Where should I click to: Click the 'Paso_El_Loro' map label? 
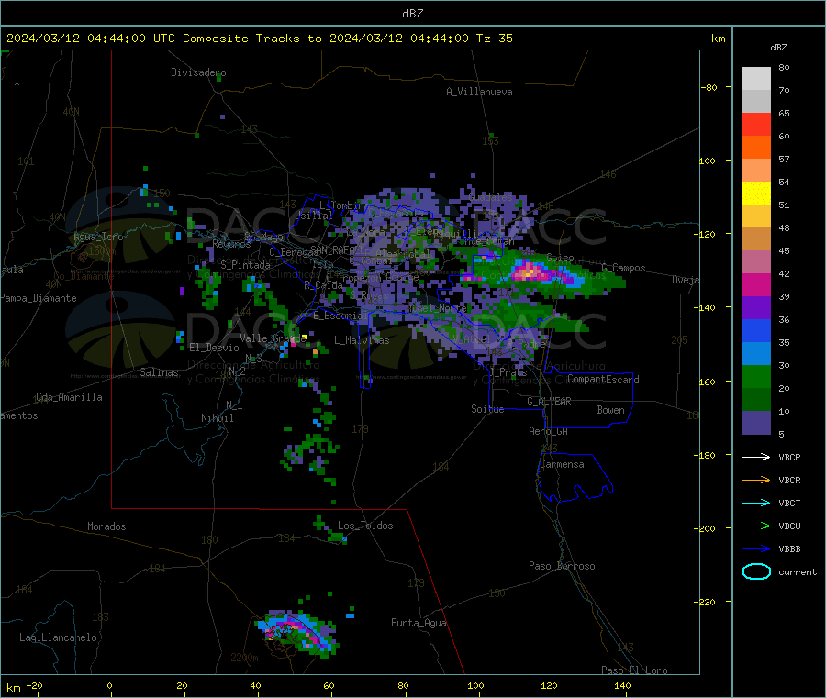click(x=634, y=670)
